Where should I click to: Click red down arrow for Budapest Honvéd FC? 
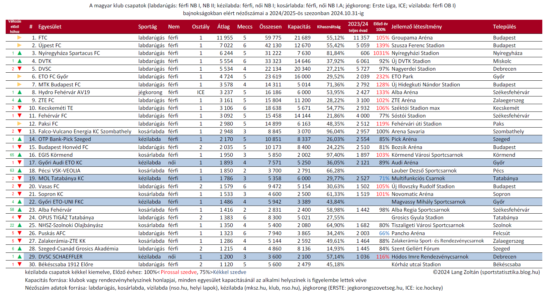19,147
